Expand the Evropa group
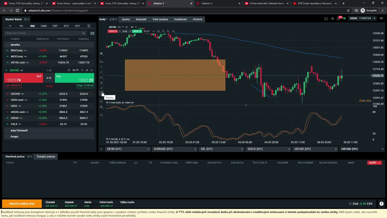Viewport: 387px width, 218px height. [x=7, y=137]
